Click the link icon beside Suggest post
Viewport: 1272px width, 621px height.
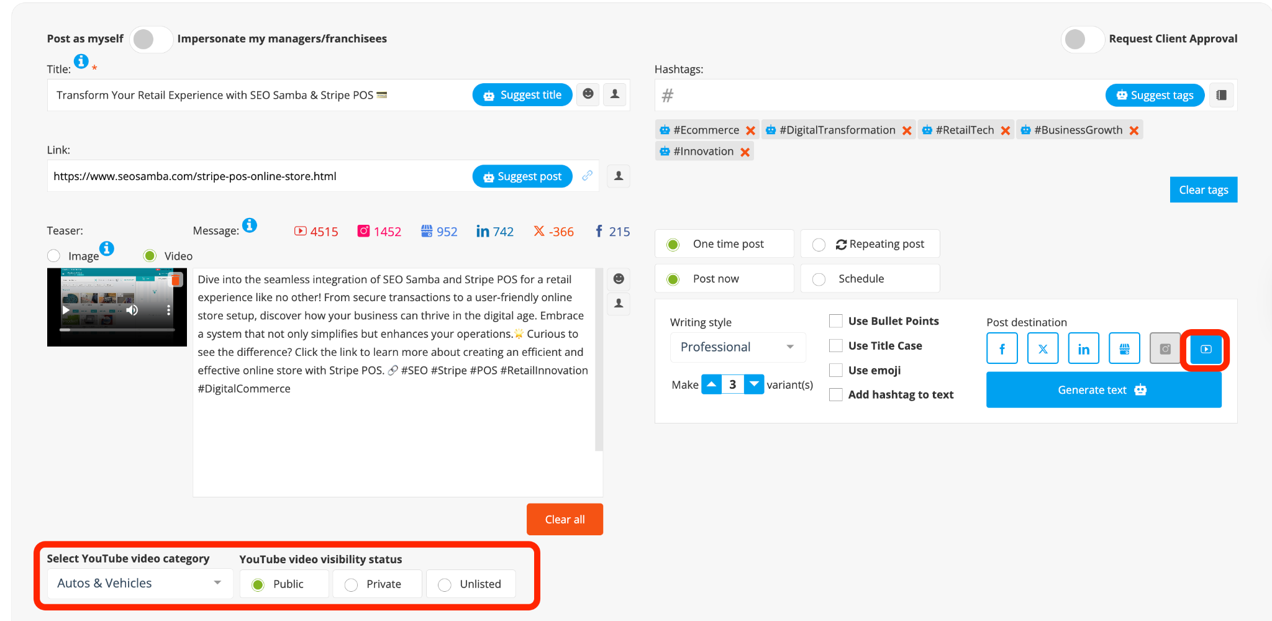click(587, 176)
